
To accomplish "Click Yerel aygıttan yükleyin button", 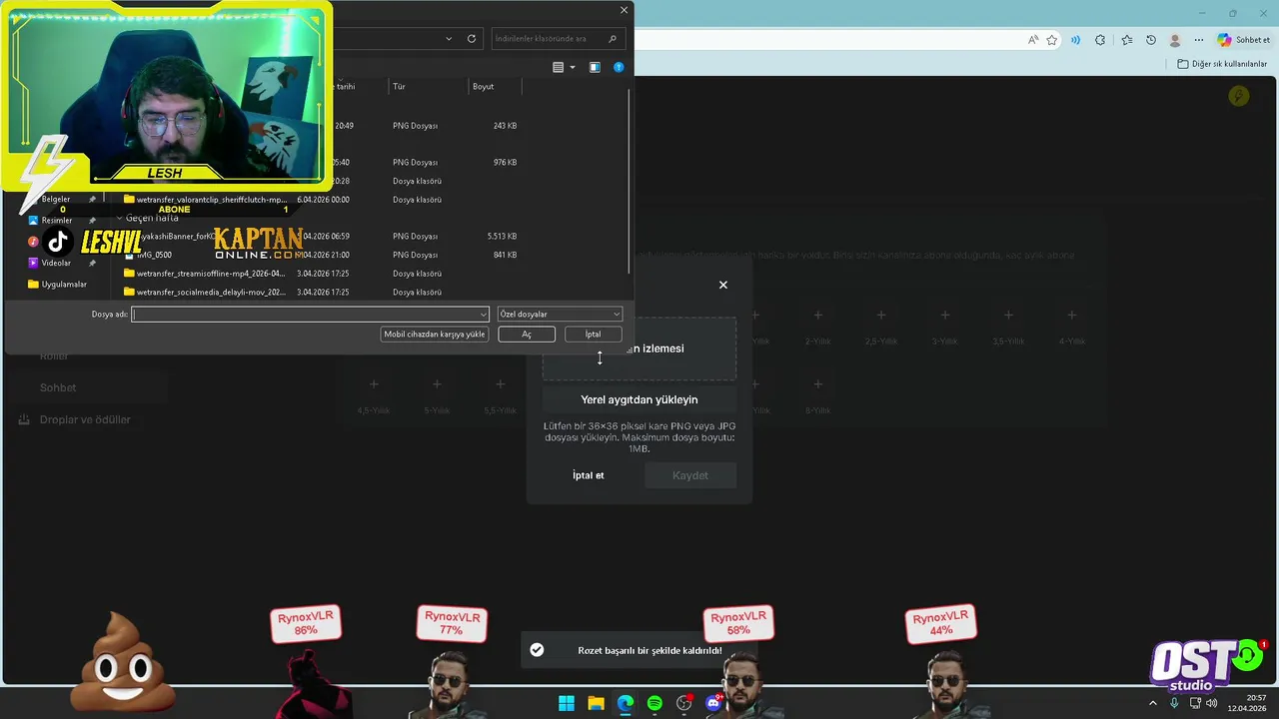I will (639, 399).
